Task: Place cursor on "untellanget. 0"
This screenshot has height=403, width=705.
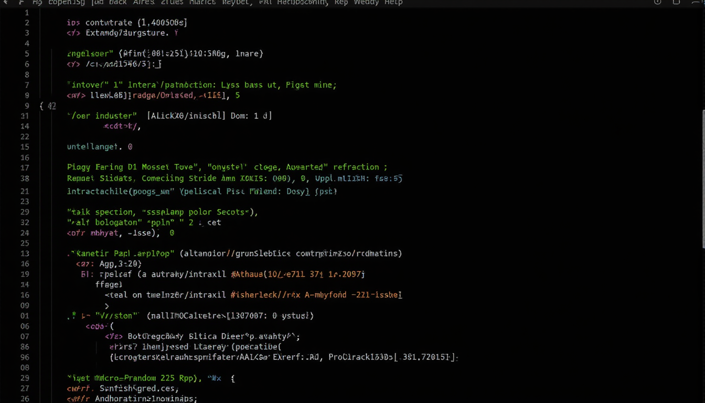Action: tap(100, 147)
